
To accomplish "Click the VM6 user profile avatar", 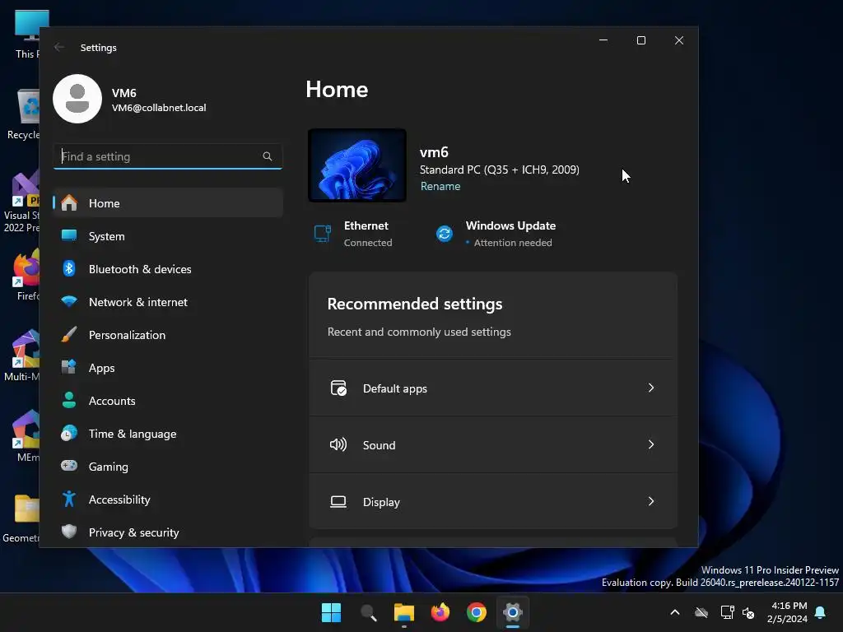I will [x=77, y=99].
